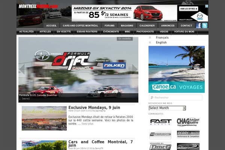Click author link Jagimaging
Screen dimensions: 225x150
point(100,111)
